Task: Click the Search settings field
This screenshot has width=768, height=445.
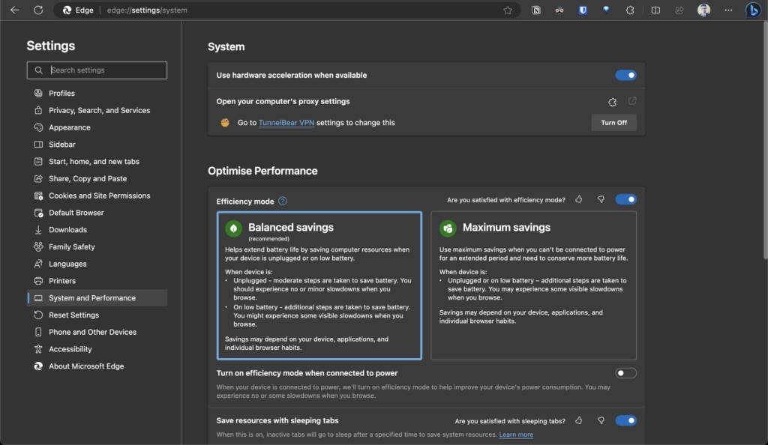Action: coord(97,70)
